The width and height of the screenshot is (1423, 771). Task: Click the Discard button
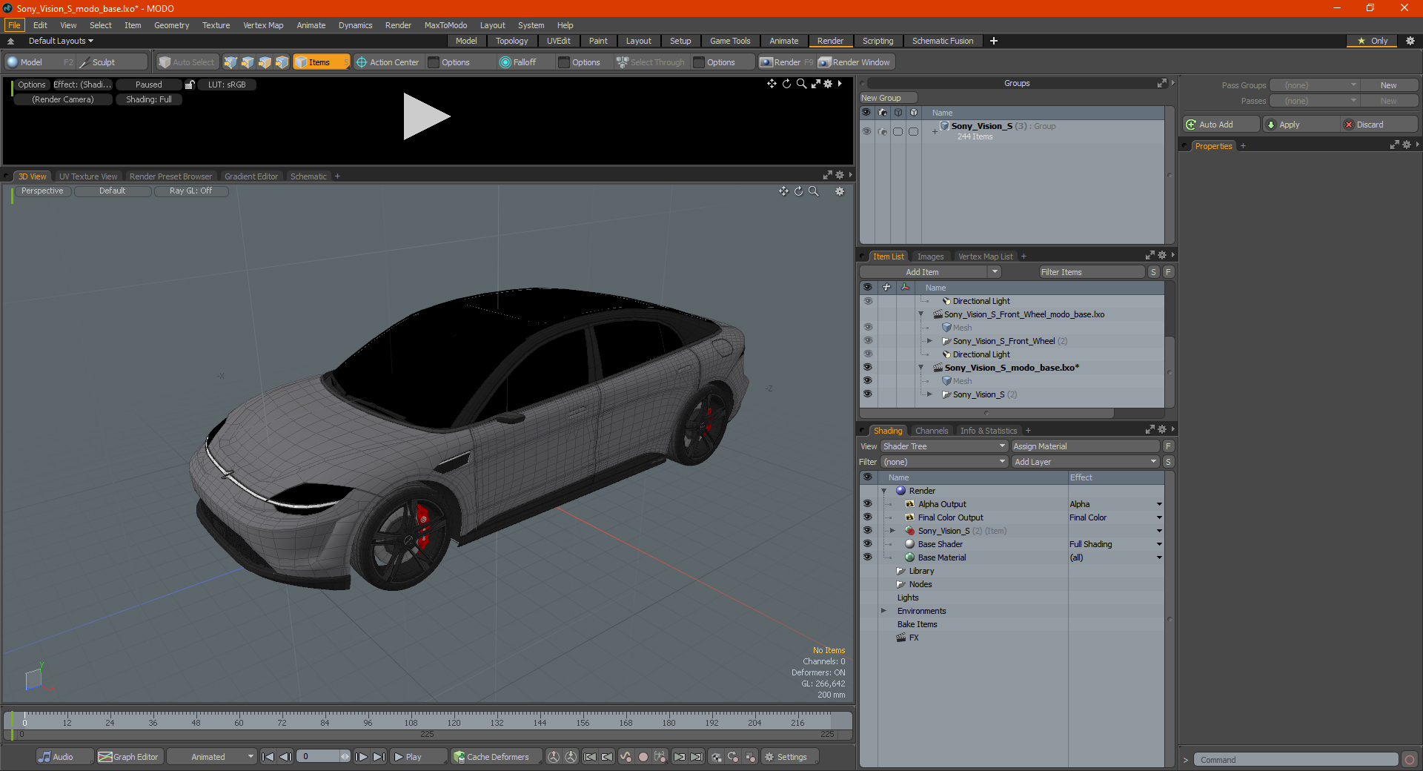[x=1379, y=125]
